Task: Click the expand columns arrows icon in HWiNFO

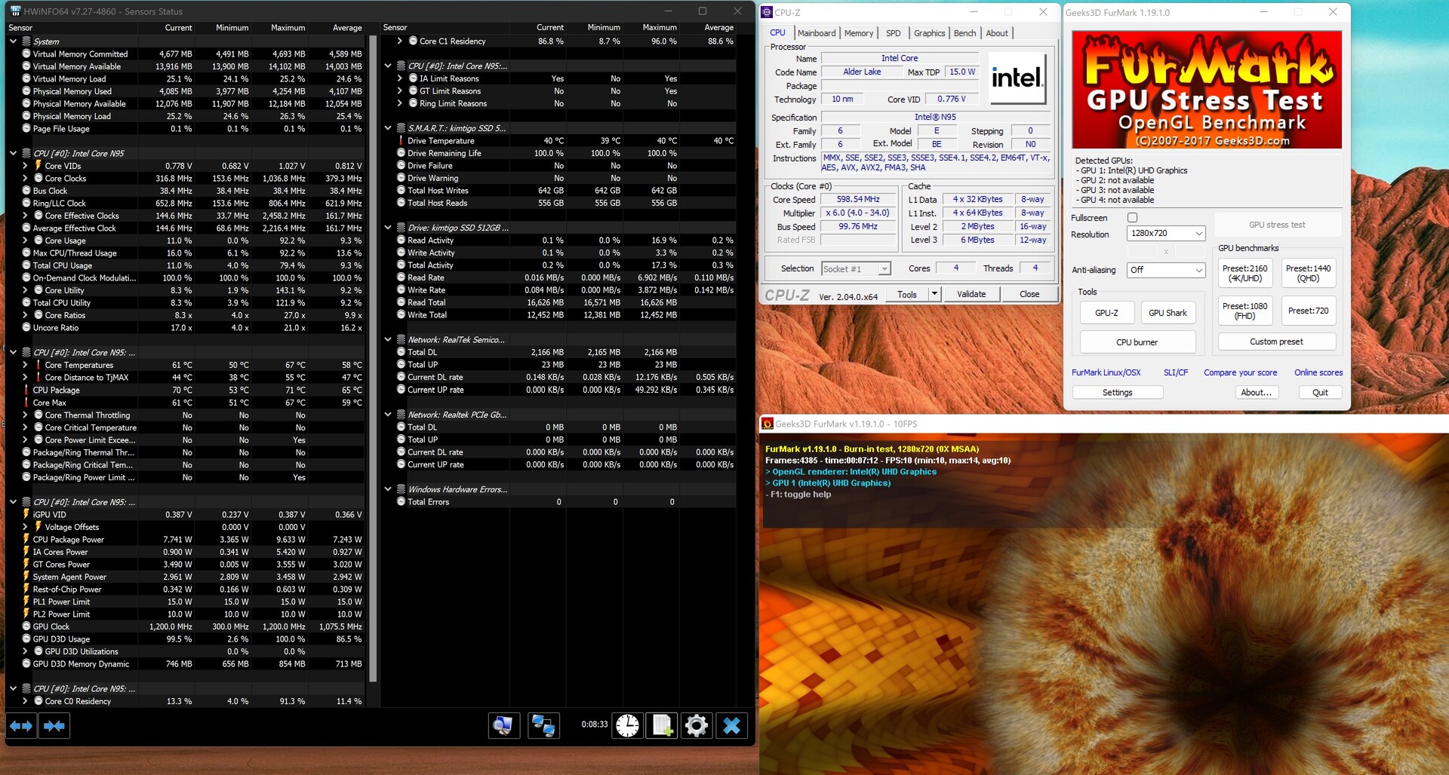Action: [x=21, y=726]
